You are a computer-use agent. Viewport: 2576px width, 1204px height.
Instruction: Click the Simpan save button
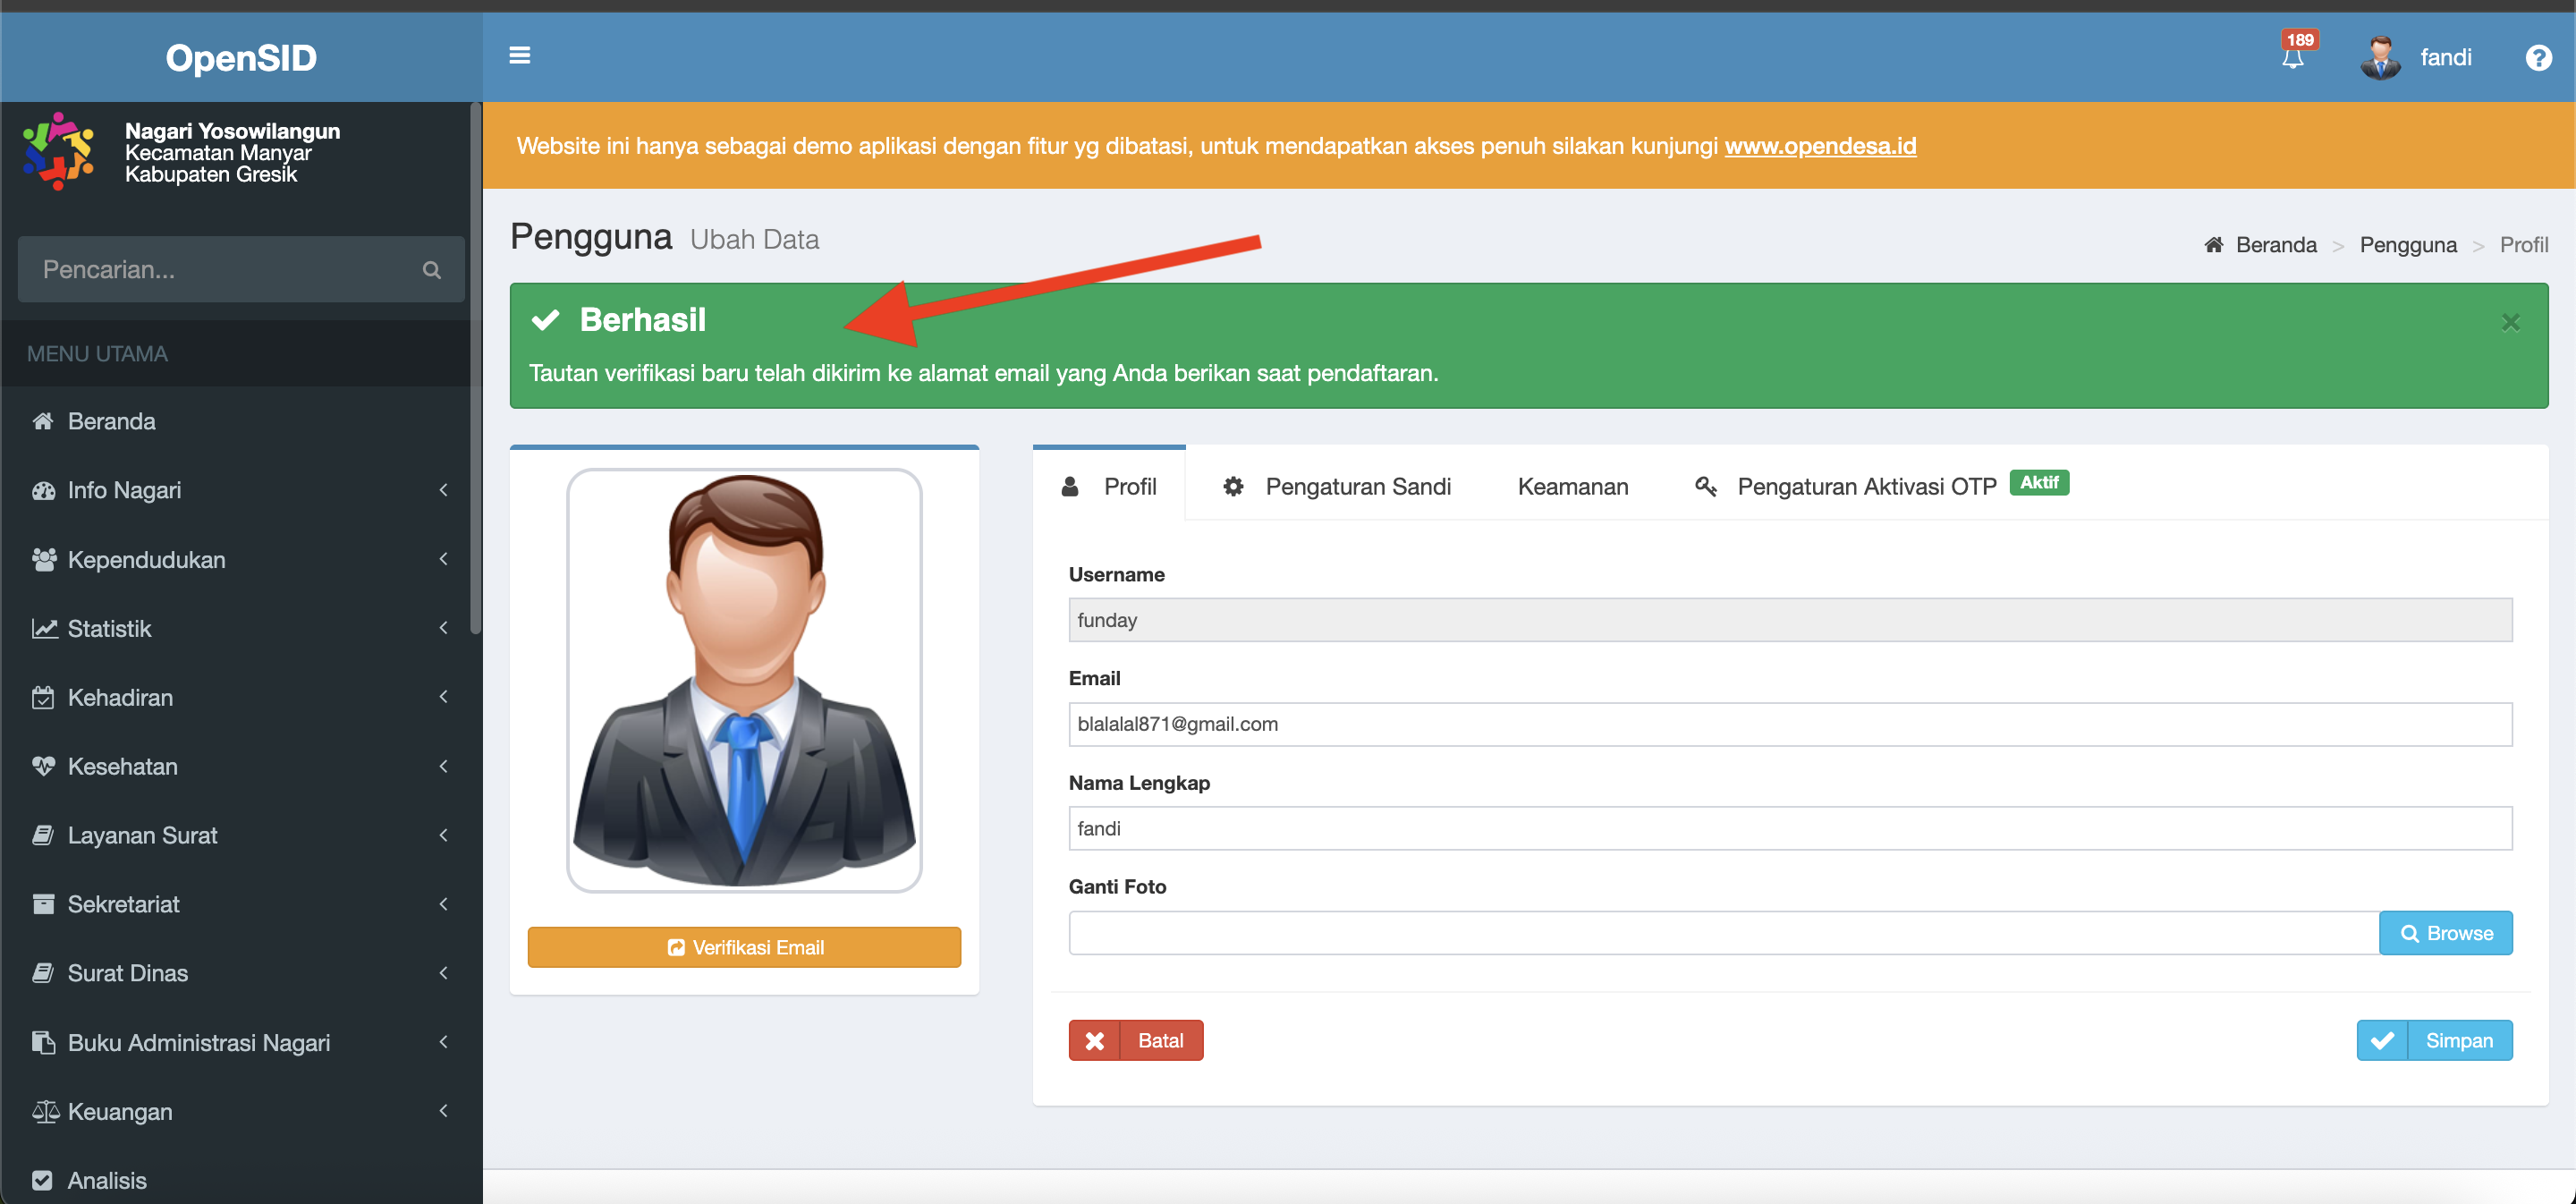pos(2434,1040)
